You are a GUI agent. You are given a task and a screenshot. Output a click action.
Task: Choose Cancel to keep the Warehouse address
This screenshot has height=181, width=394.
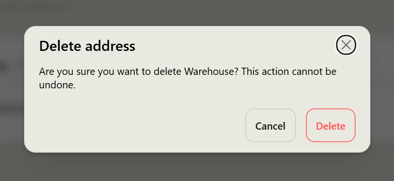(x=270, y=125)
